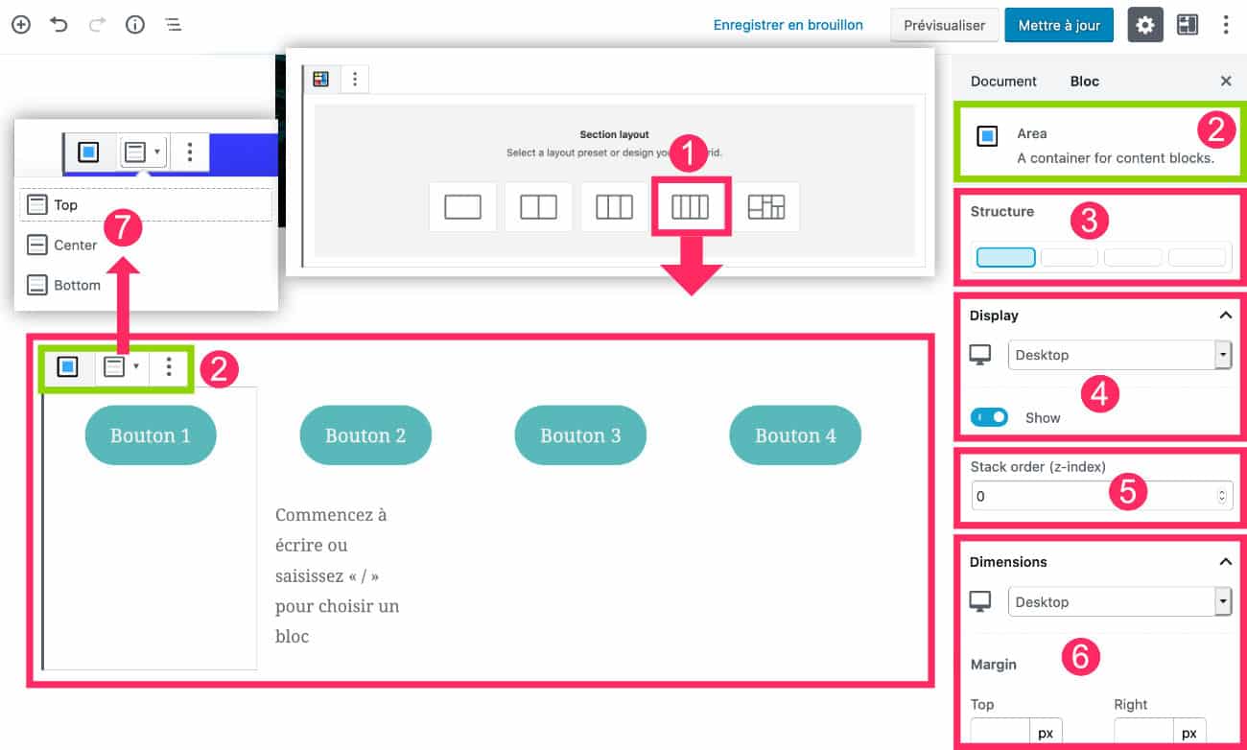1247x750 pixels.
Task: Select the single-column section layout preset
Action: pos(462,206)
